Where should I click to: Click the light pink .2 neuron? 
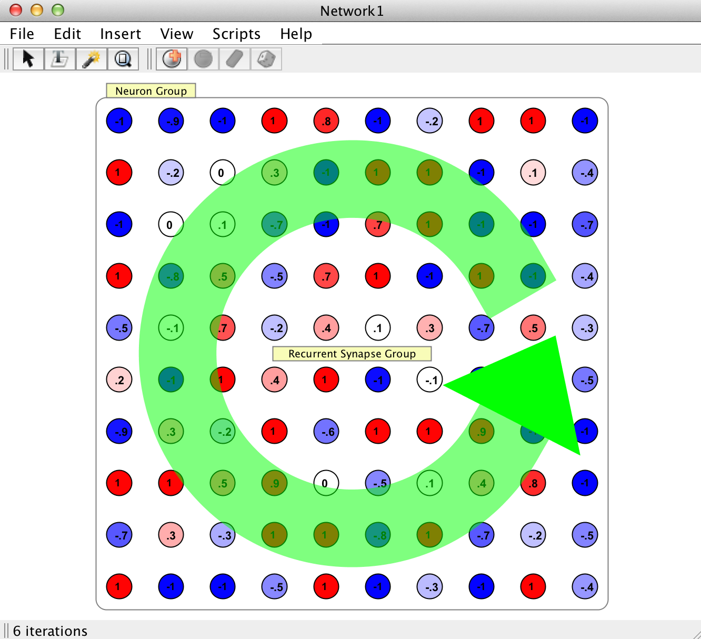click(119, 380)
